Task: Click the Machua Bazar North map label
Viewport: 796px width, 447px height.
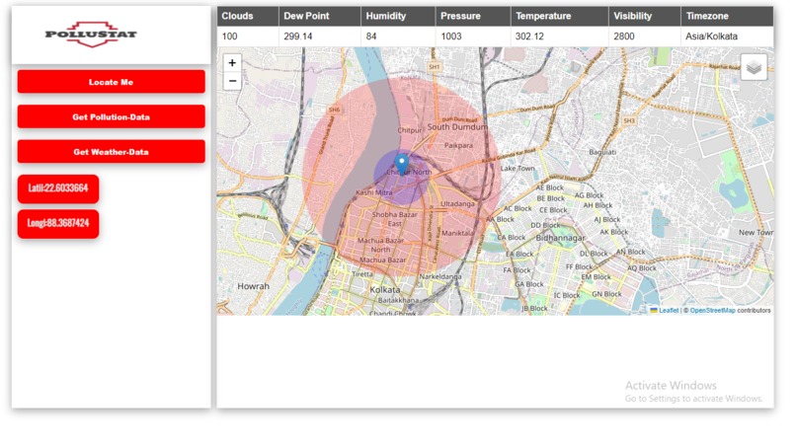Action: 380,245
